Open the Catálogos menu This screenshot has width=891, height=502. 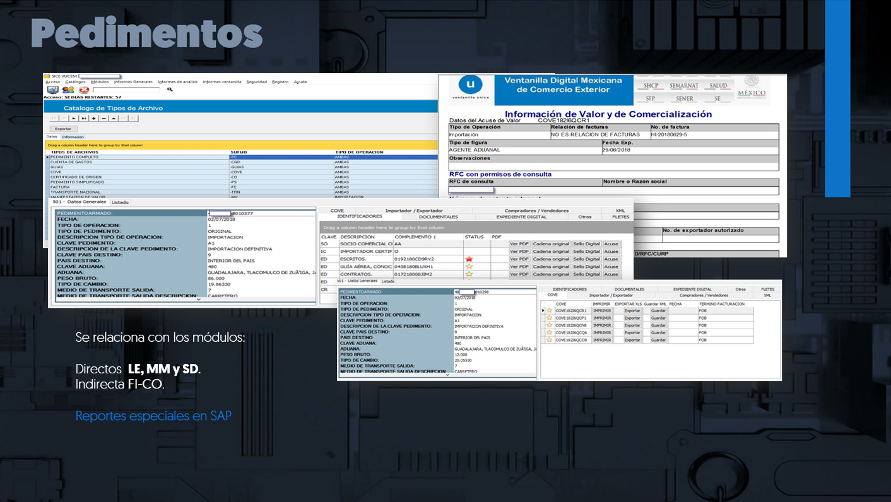[x=75, y=81]
